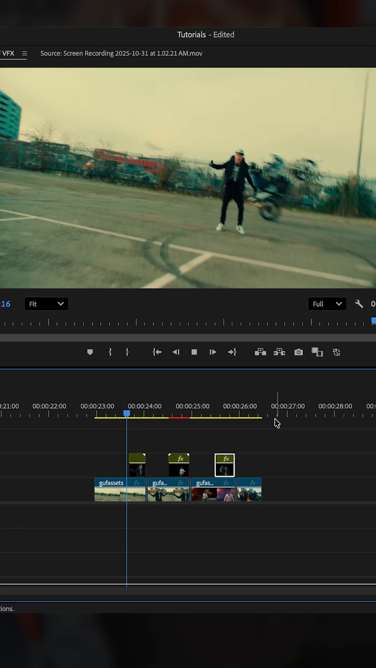Screen dimensions: 376x668
Task: Click 00:00:28:00 on the time ruler
Action: (x=335, y=406)
